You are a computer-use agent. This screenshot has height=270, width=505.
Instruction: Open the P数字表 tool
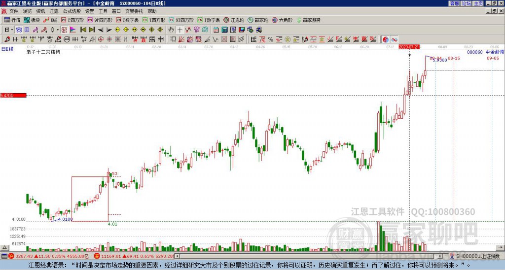click(x=128, y=20)
